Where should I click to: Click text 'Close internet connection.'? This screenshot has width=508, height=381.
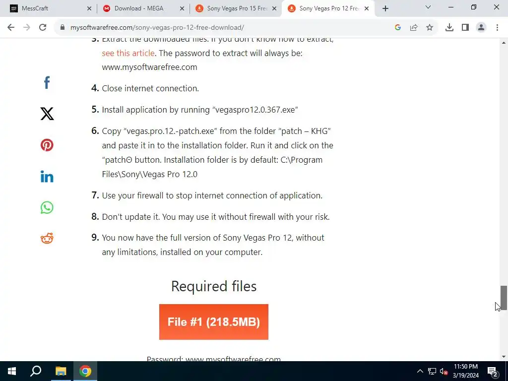click(150, 88)
